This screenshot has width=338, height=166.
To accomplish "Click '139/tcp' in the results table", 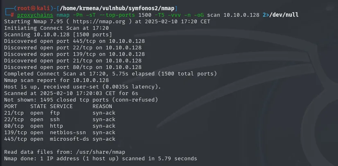I will click(x=16, y=133).
